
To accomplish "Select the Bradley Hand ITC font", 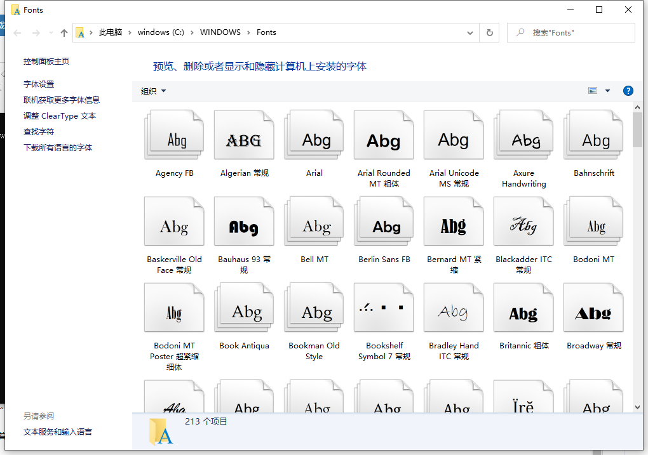I will pos(454,308).
